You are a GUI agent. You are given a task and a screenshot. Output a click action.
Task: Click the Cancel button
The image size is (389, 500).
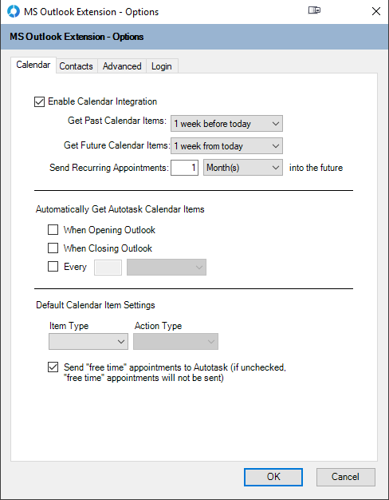pyautogui.click(x=346, y=477)
